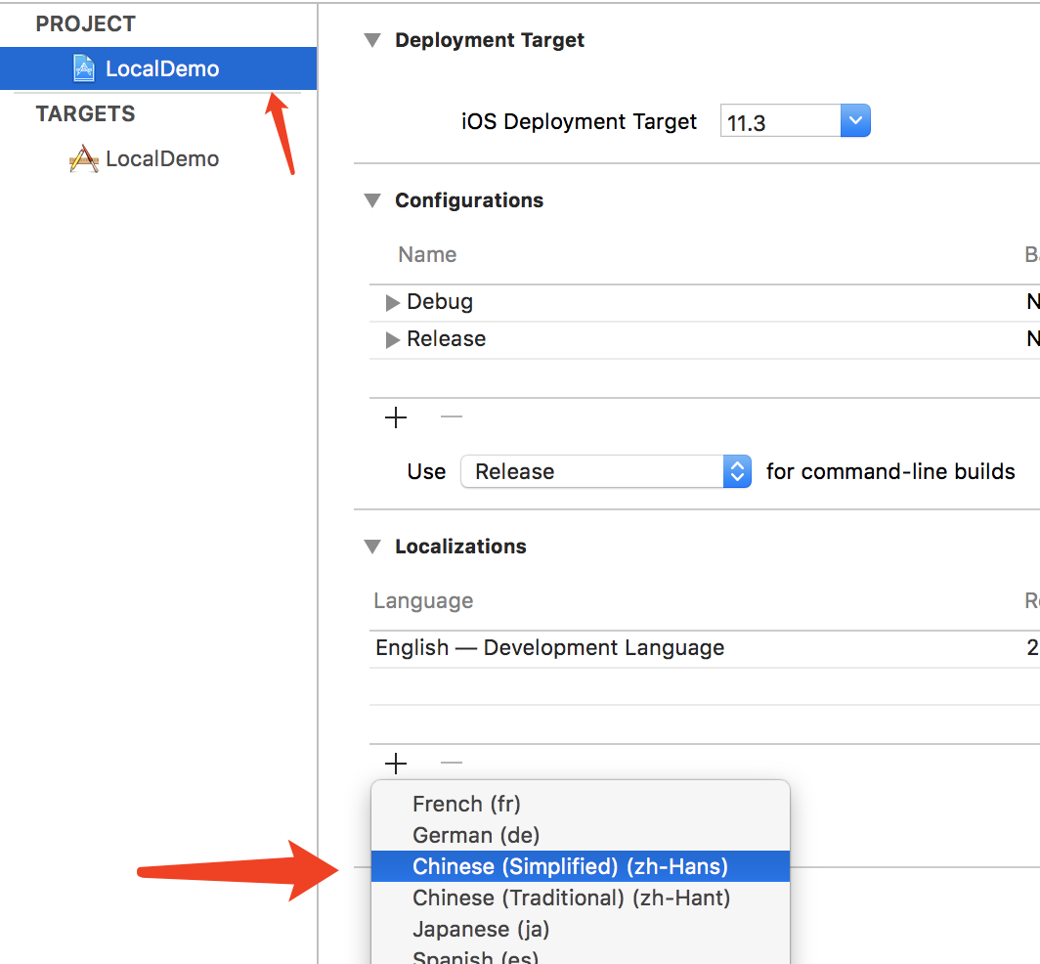Click the 11.3 deployment target field
Screen dimensions: 1040x964
[x=781, y=121]
